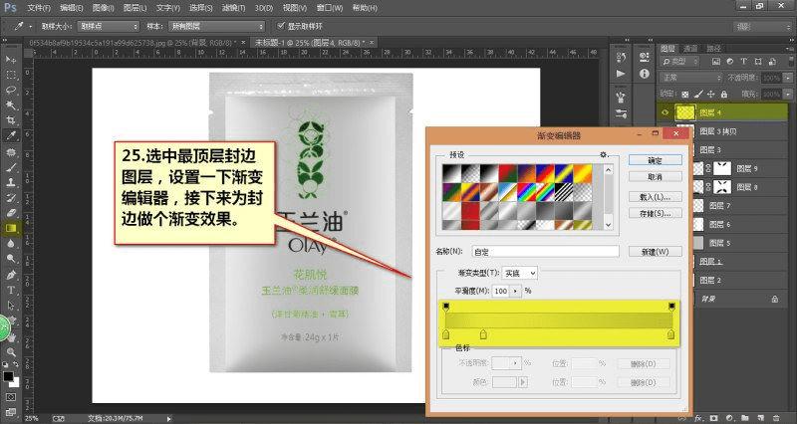Screen dimensions: 797x424
Task: Select the Clone Stamp tool
Action: (10, 182)
